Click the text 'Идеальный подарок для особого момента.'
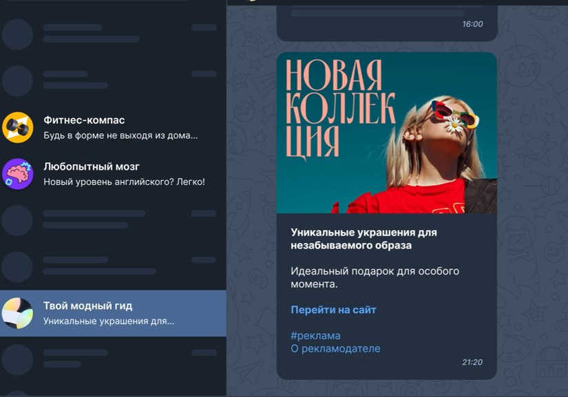Screen dimensions: 568x397 pos(375,277)
